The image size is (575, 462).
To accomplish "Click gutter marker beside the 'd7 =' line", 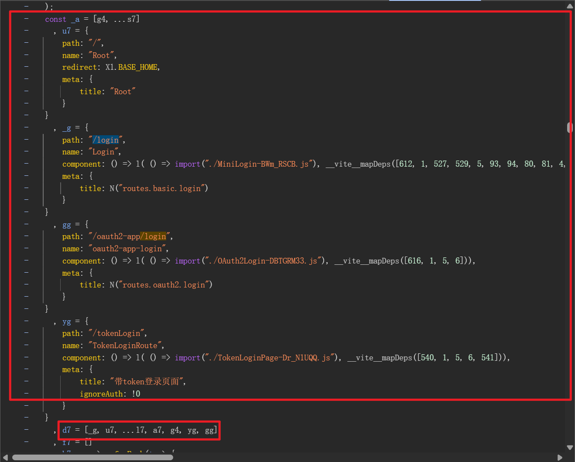I will point(27,430).
